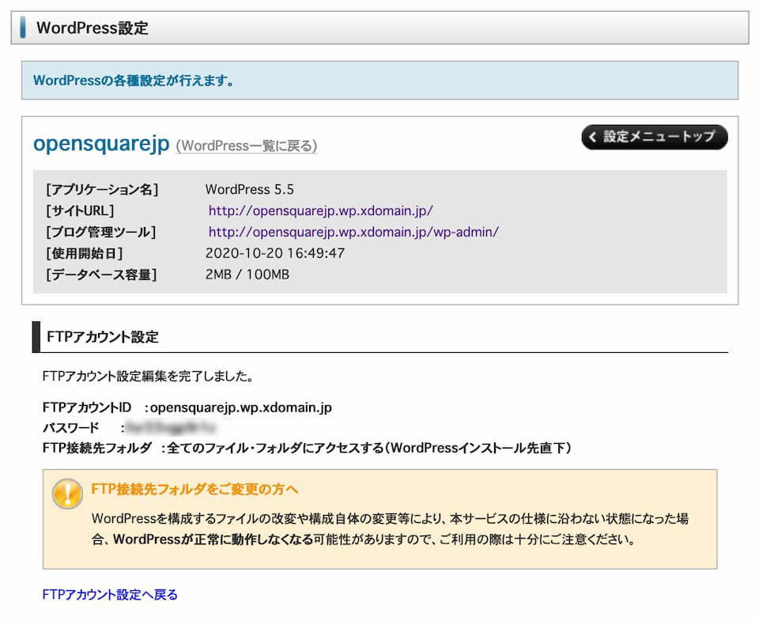
Task: Click the opensquarejp site title
Action: coord(101,143)
